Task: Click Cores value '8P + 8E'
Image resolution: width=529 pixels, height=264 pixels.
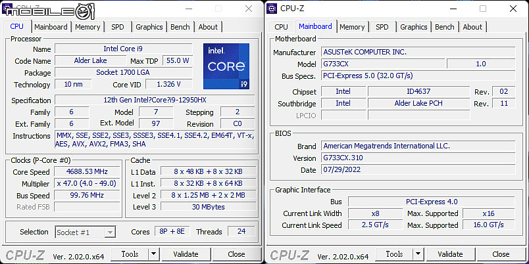Action: pyautogui.click(x=172, y=231)
